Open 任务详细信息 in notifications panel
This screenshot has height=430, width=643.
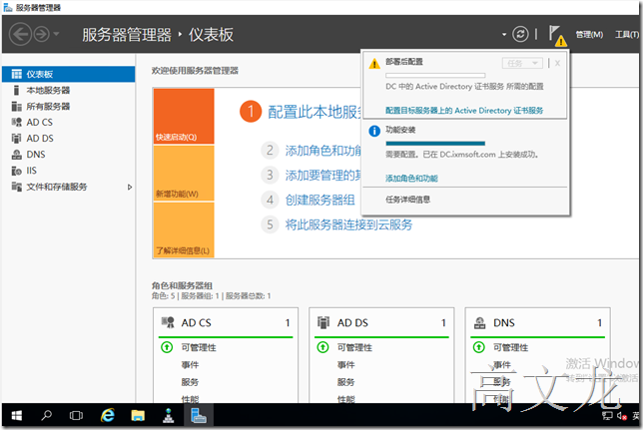coord(408,200)
